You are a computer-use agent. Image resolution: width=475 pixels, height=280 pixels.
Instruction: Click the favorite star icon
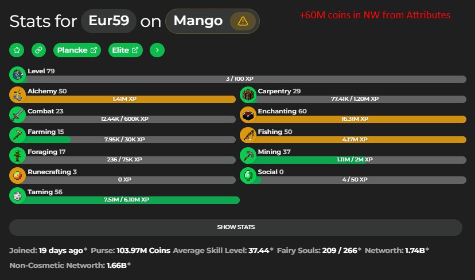click(17, 50)
